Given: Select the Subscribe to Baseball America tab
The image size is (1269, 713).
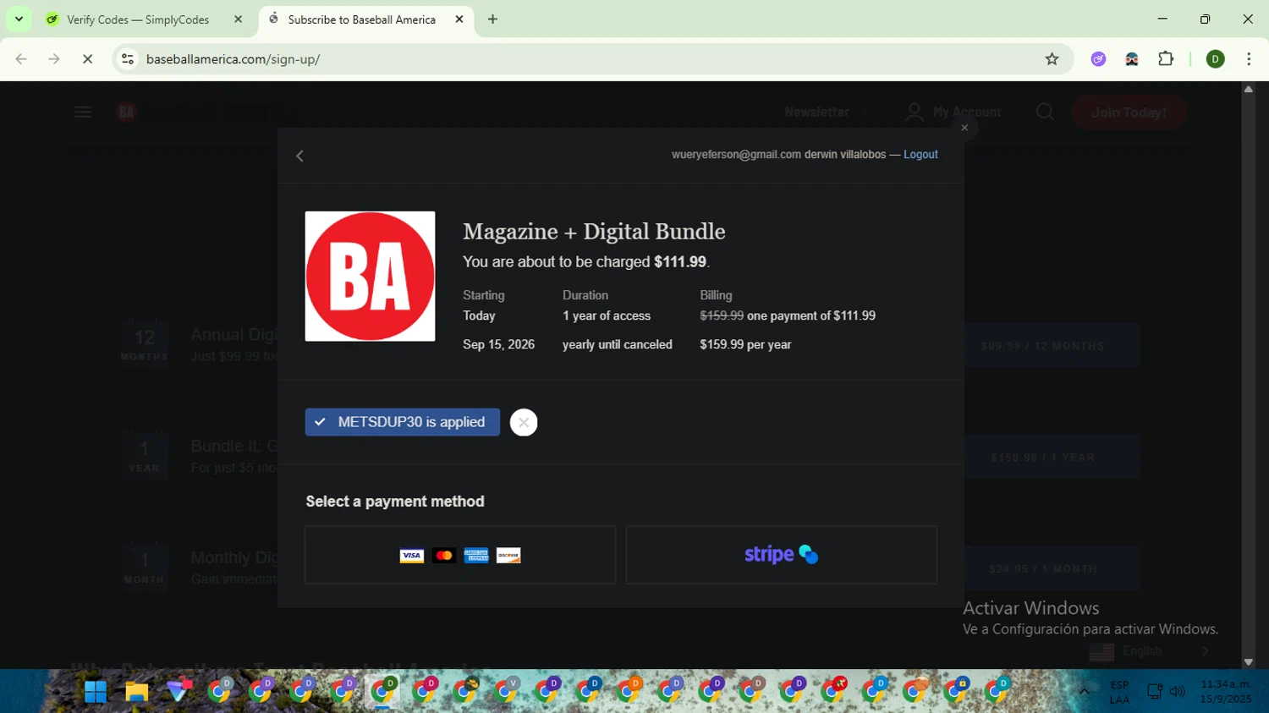Looking at the screenshot, I should (x=361, y=19).
